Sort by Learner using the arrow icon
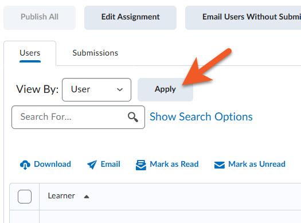This screenshot has width=301, height=223. tap(87, 197)
